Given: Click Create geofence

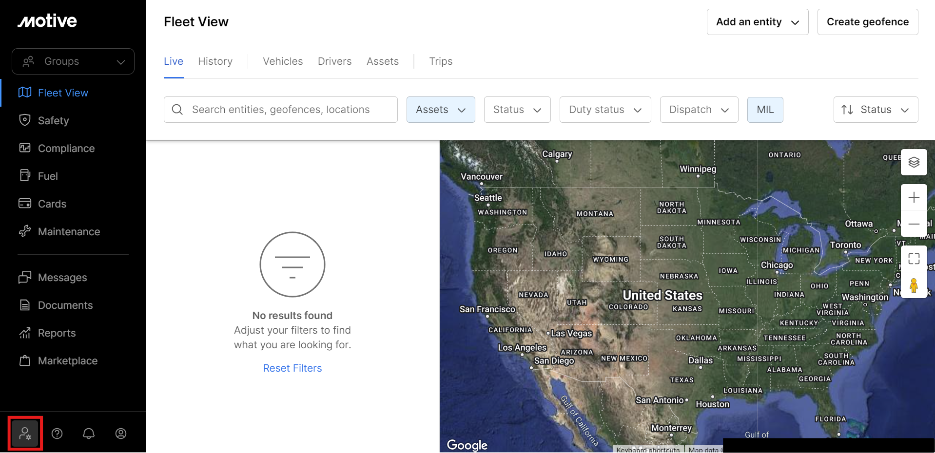Looking at the screenshot, I should point(867,22).
